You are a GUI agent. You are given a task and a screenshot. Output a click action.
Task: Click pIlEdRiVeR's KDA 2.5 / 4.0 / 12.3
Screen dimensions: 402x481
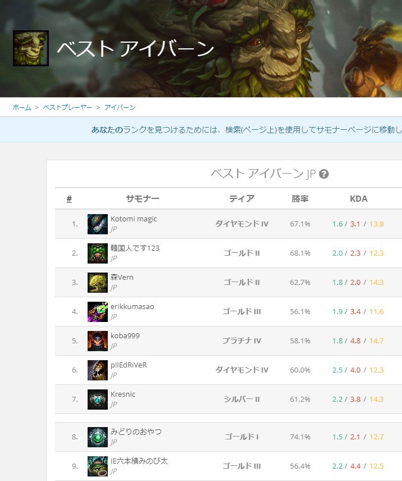pyautogui.click(x=358, y=370)
